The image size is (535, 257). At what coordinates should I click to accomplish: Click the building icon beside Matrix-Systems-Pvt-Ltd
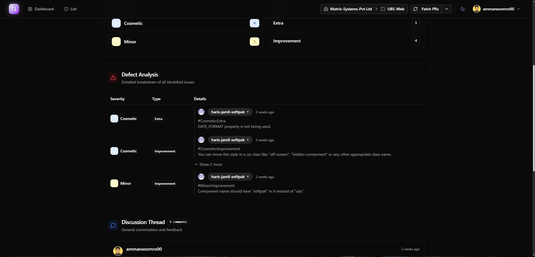point(326,9)
